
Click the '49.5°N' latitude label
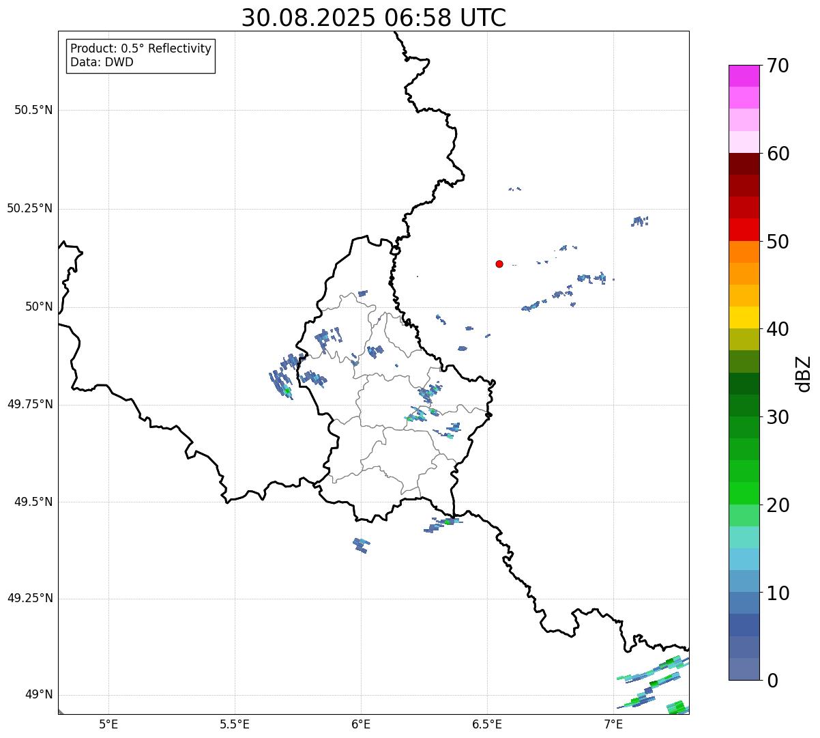pos(33,502)
